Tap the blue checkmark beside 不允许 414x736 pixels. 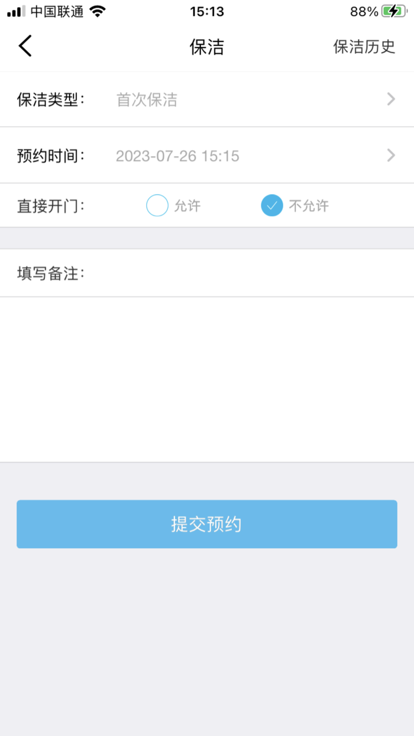271,205
